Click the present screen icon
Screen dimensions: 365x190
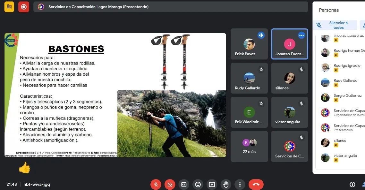click(x=212, y=184)
